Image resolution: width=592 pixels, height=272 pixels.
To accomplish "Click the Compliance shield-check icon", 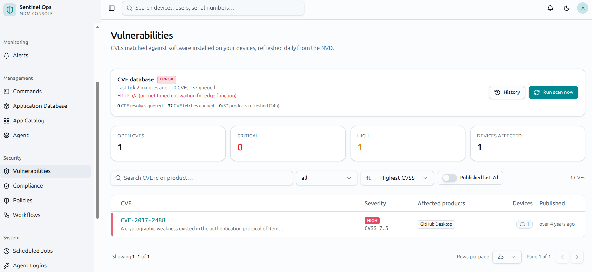I will pos(7,186).
